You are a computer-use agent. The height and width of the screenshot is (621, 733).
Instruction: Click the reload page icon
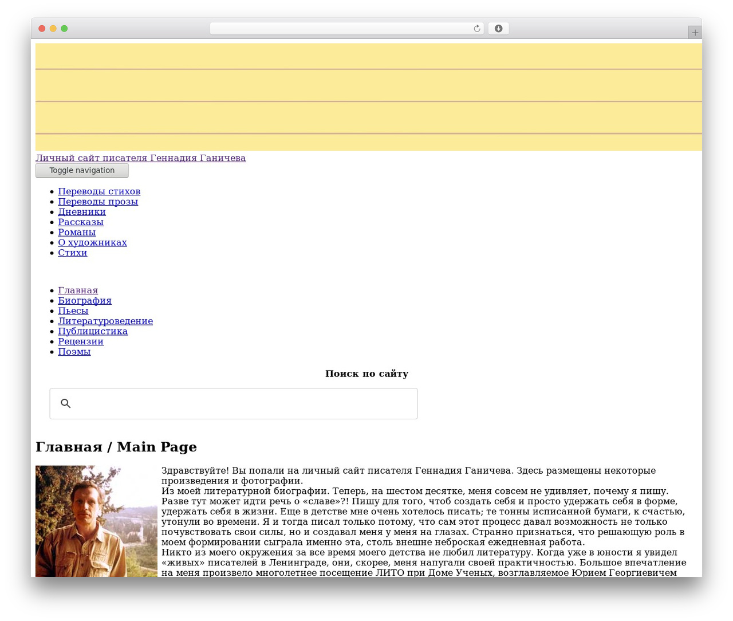(477, 29)
